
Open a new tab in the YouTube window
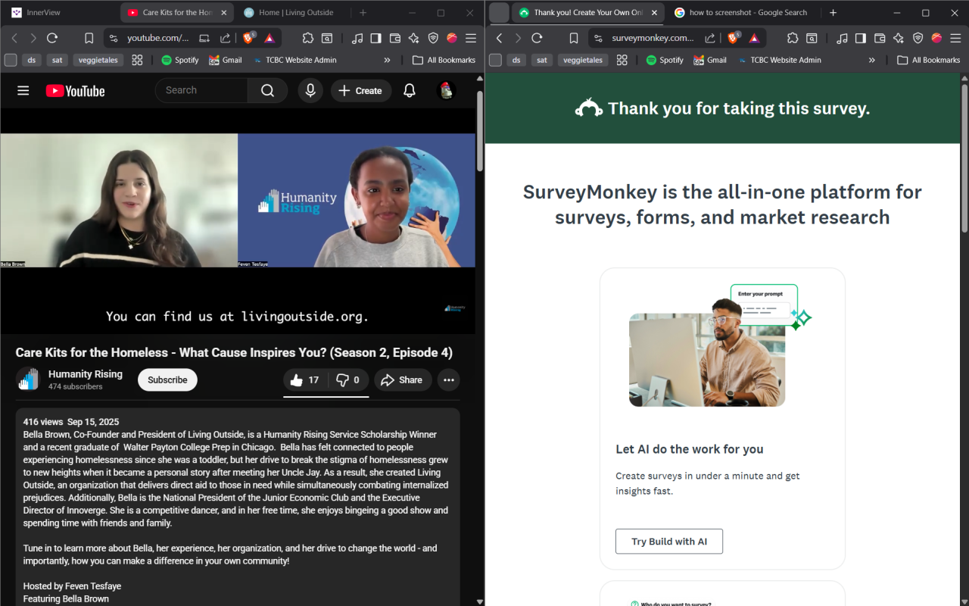(363, 13)
